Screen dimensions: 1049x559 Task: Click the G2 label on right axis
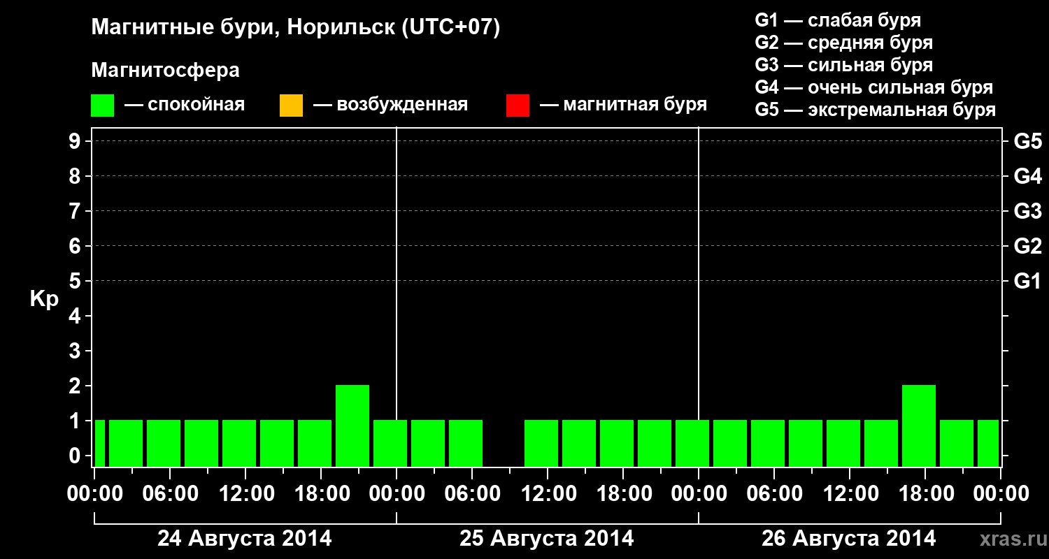click(x=1027, y=247)
